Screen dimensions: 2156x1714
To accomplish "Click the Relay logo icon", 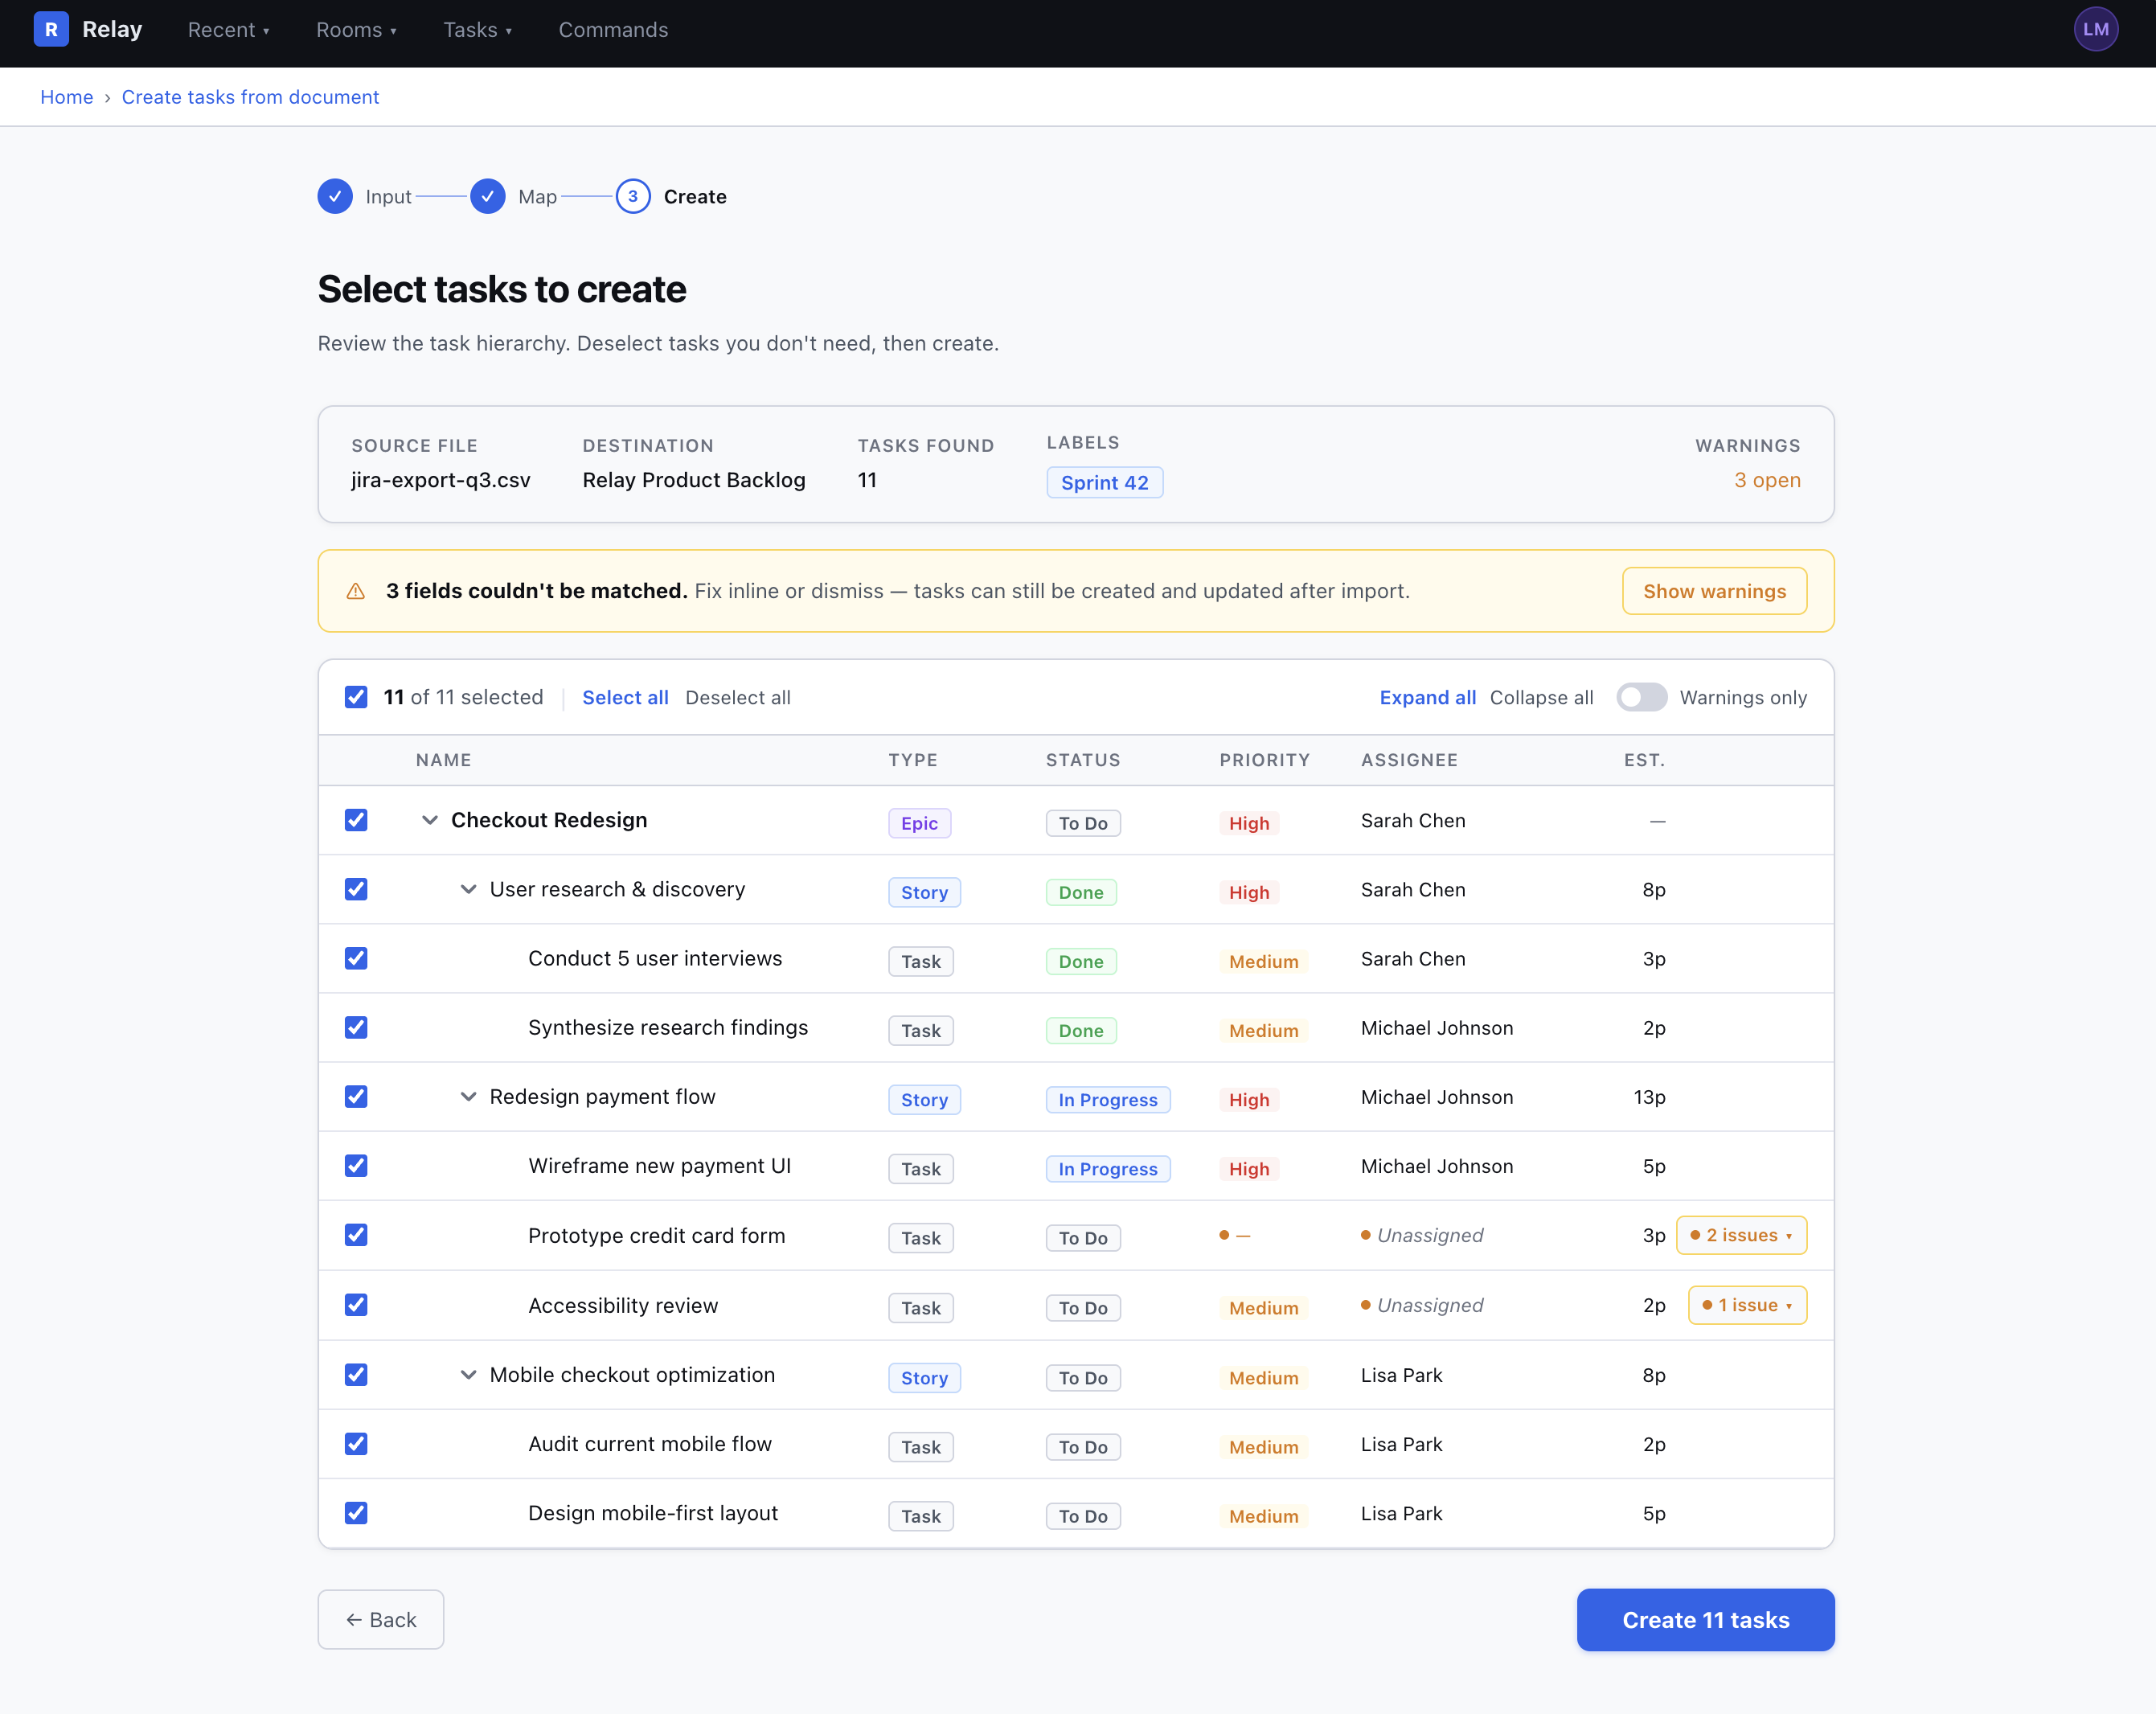I will [51, 29].
